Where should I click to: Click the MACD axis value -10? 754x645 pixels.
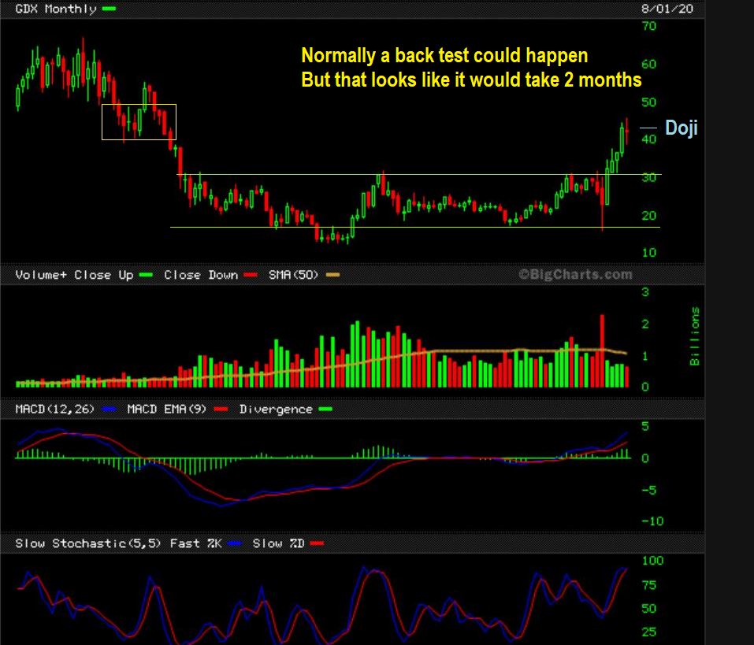652,521
